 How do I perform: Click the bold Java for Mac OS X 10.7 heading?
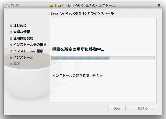(82, 14)
